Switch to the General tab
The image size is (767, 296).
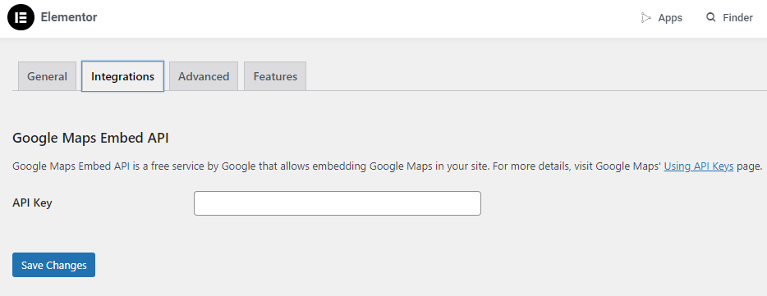tap(47, 76)
